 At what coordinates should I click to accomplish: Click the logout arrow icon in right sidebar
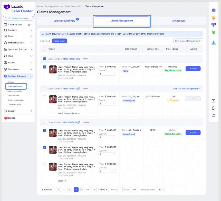coord(213,108)
